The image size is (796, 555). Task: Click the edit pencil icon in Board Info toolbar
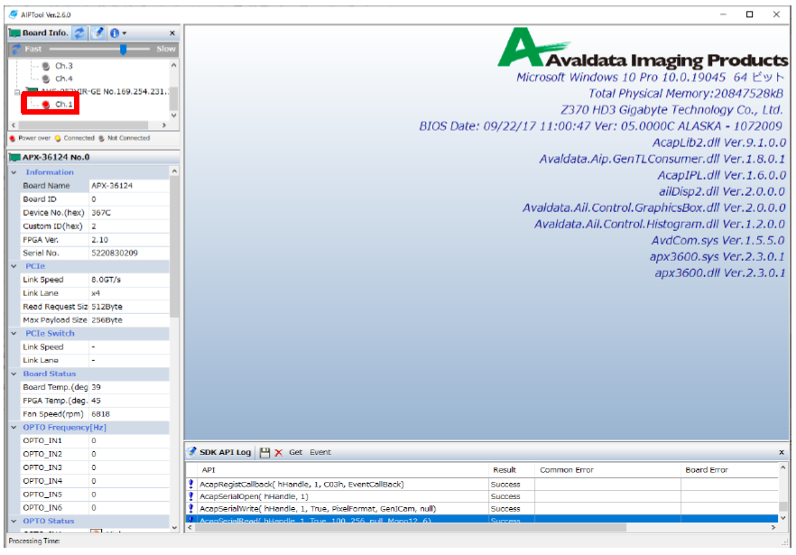point(97,32)
